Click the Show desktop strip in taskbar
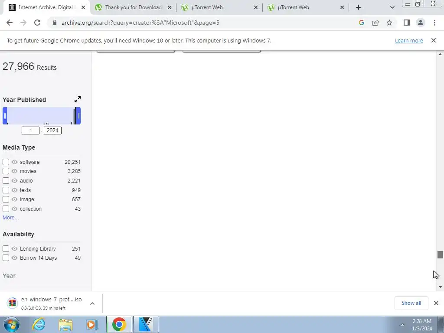The width and height of the screenshot is (444, 333). pos(441,324)
